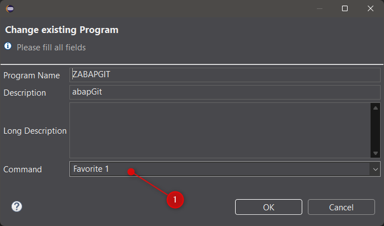Open the Favorite 1 combo box
This screenshot has width=384, height=226.
225,169
